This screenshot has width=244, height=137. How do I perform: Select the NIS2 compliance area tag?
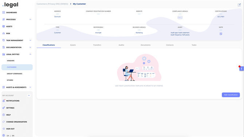180,17
